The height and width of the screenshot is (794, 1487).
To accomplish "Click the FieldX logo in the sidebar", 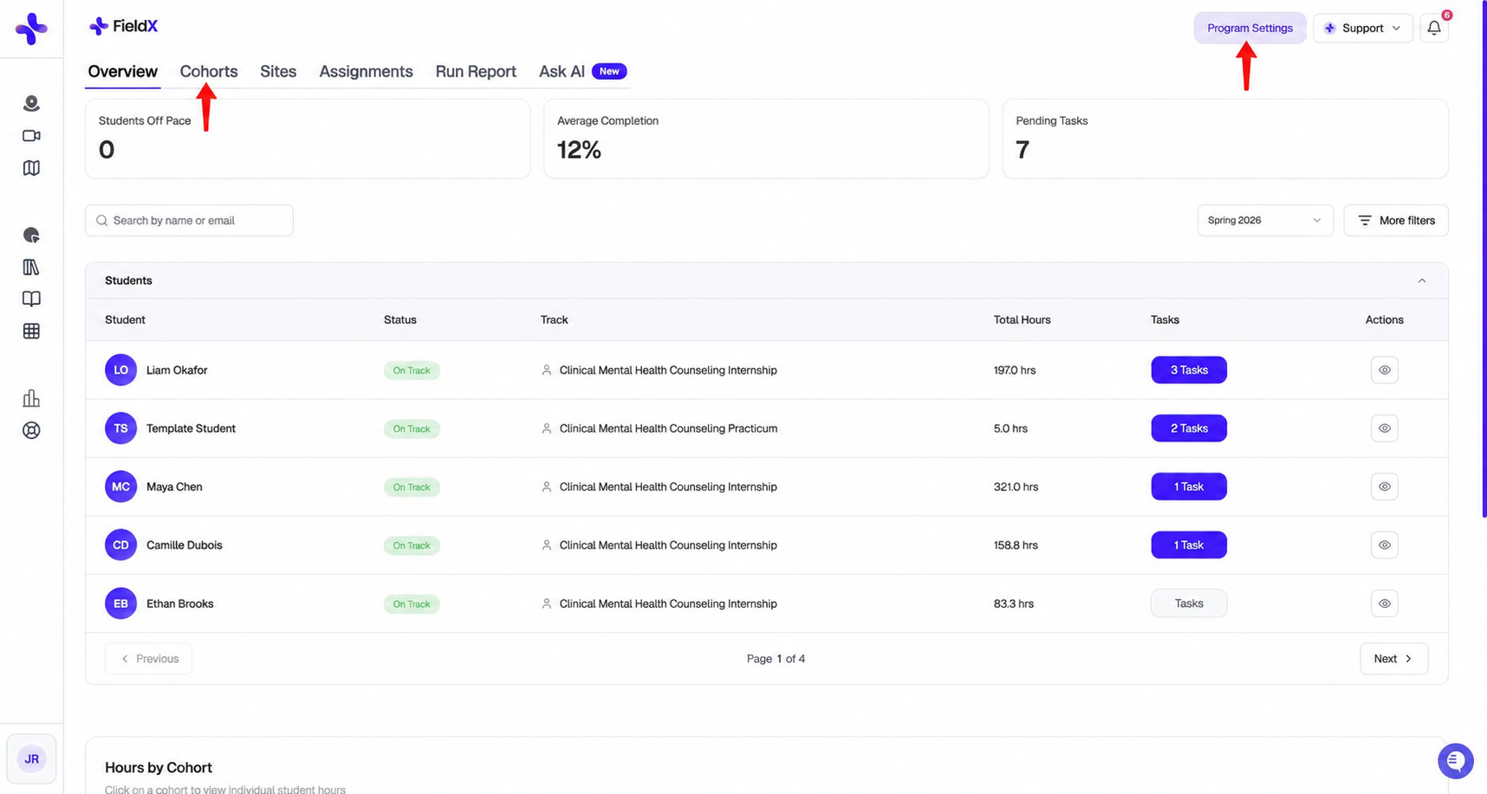I will (31, 29).
